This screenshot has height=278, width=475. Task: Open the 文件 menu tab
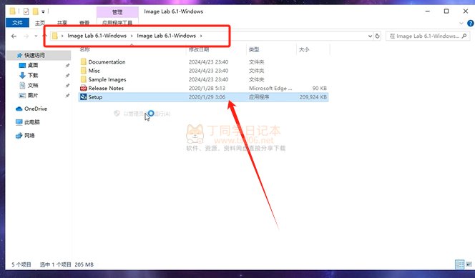tap(17, 23)
